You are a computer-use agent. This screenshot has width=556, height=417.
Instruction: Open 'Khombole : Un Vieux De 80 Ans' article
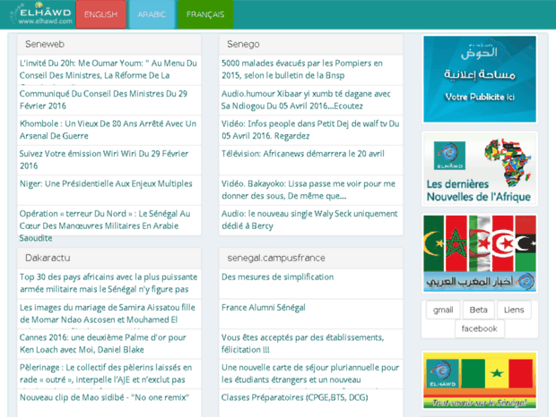[109, 130]
